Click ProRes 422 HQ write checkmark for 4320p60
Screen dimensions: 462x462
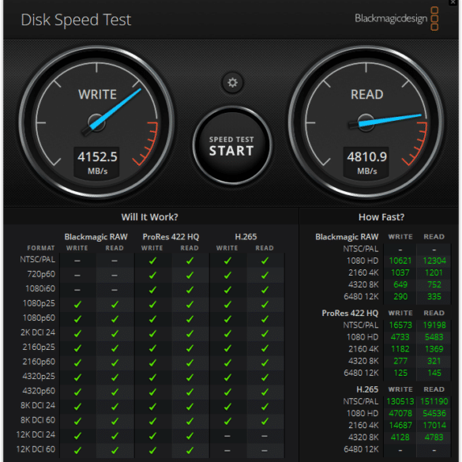click(152, 392)
